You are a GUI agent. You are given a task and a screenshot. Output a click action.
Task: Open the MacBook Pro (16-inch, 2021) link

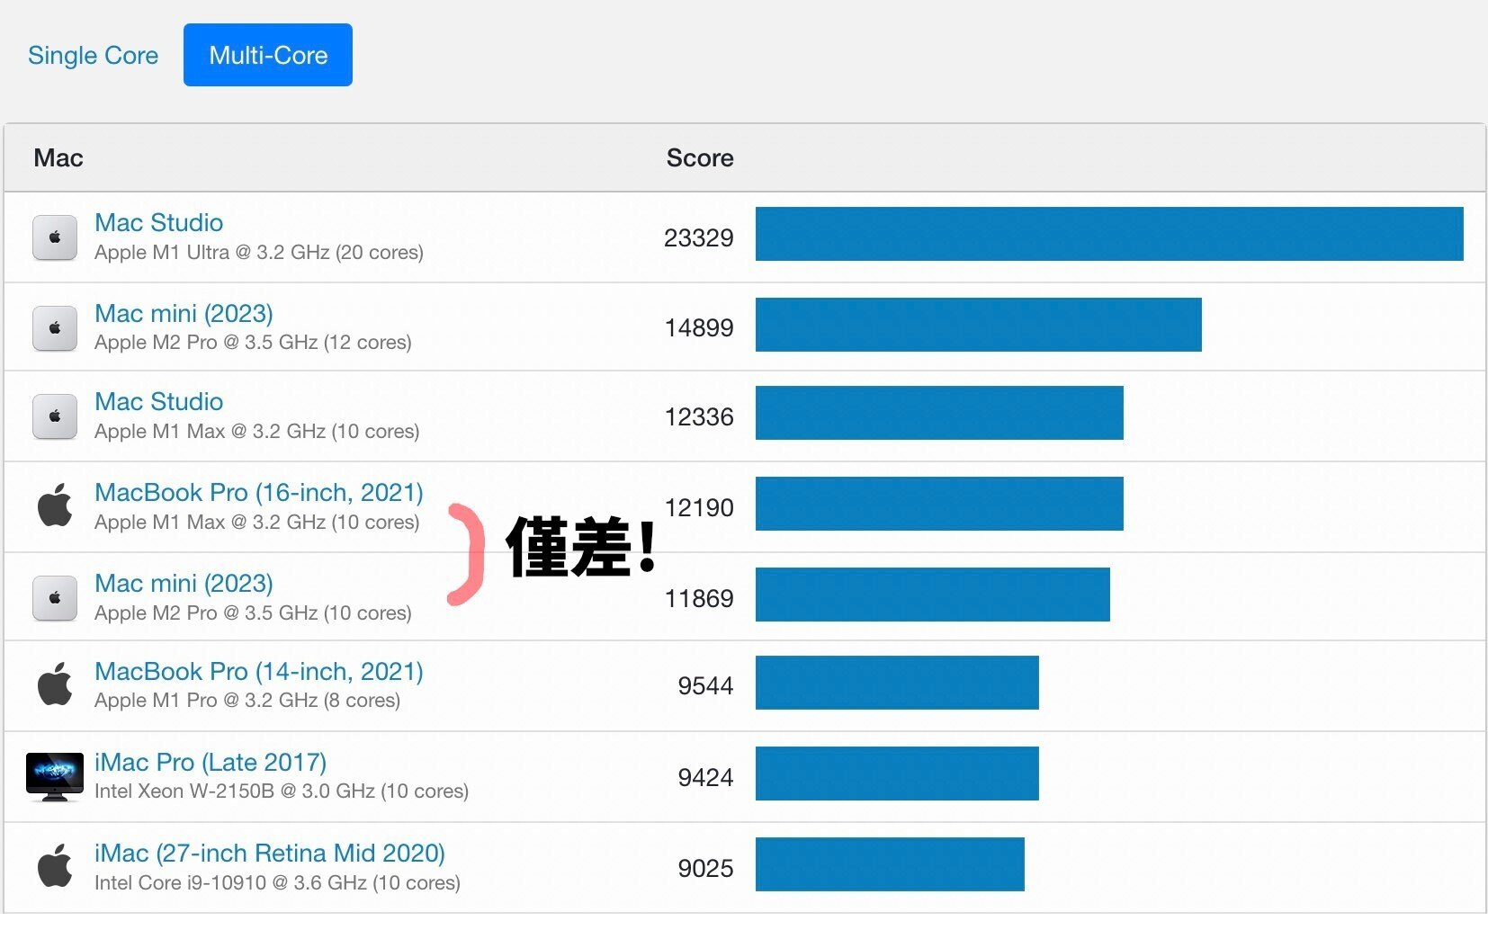(258, 492)
